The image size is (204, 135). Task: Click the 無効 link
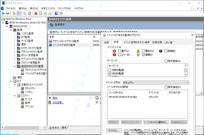(x=55, y=98)
